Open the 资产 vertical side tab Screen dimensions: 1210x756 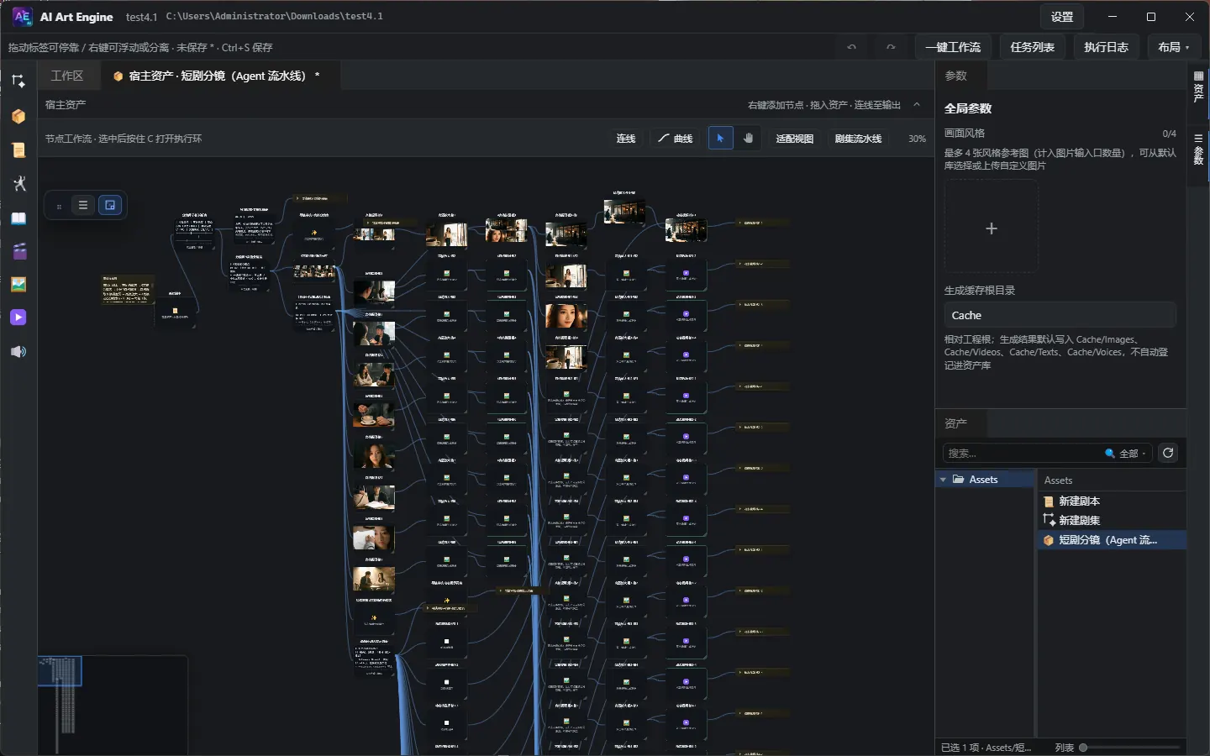point(1199,87)
